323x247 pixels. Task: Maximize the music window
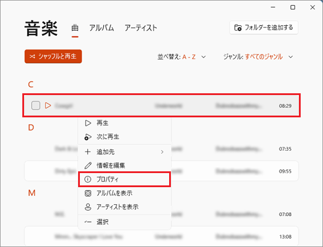point(292,8)
